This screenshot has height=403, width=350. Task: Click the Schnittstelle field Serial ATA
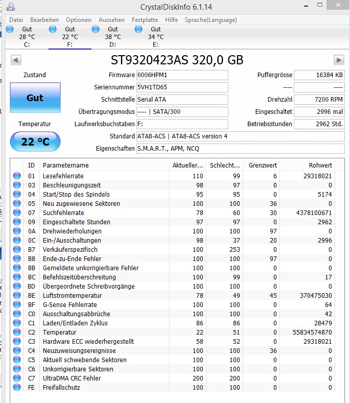click(x=182, y=100)
